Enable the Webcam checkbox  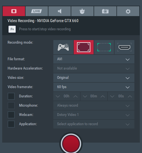pyautogui.click(x=11, y=115)
